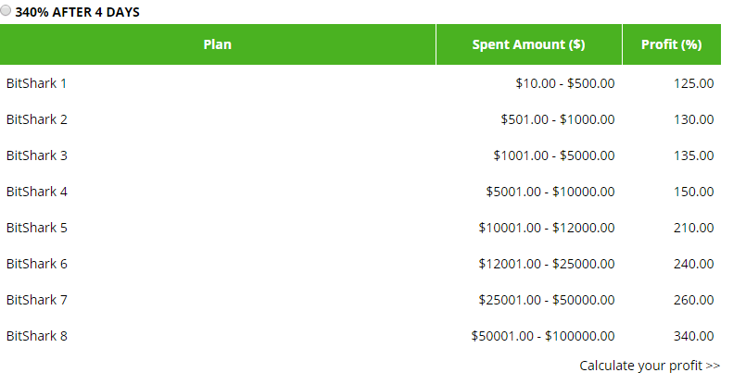Click the BitShark 8 plan name
Image resolution: width=733 pixels, height=385 pixels.
click(37, 336)
